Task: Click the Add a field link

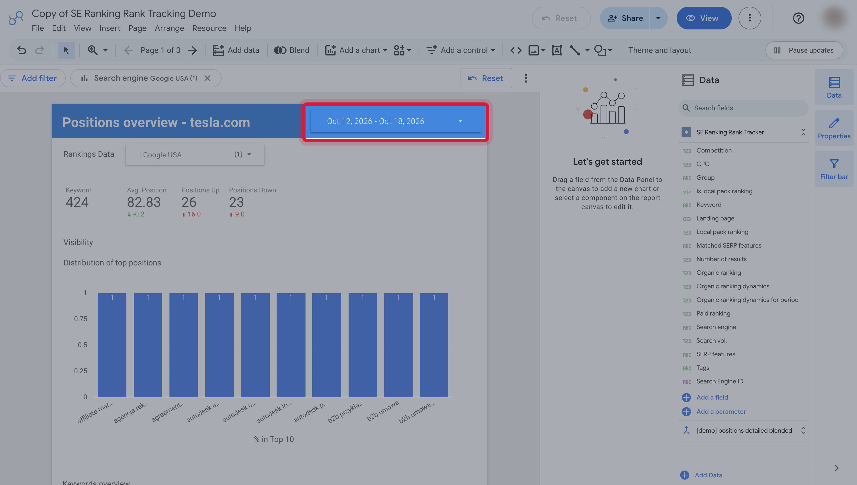Action: click(x=712, y=397)
